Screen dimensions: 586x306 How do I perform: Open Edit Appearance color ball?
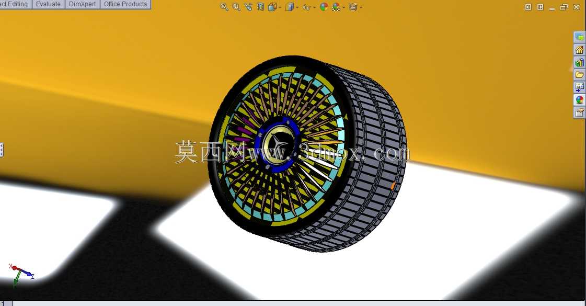click(324, 7)
